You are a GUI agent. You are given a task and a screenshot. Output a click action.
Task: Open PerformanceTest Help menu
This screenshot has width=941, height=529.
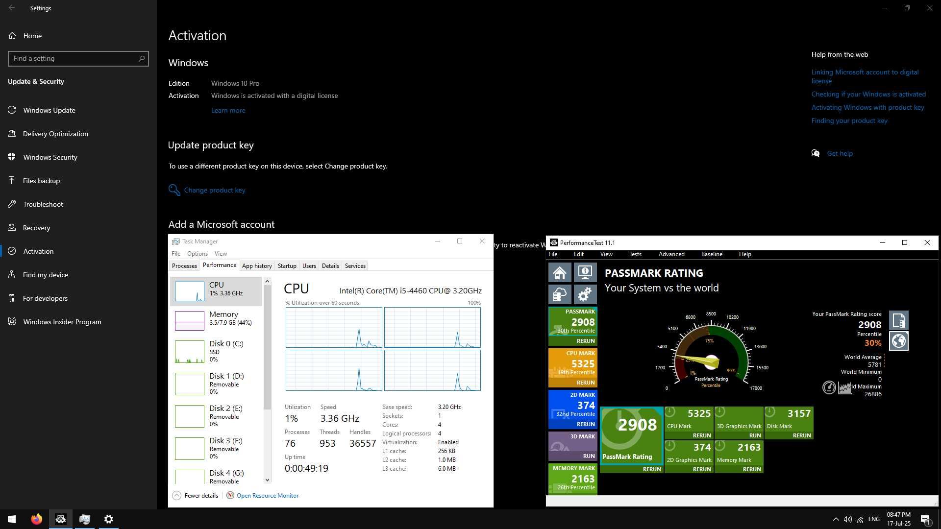coord(745,254)
